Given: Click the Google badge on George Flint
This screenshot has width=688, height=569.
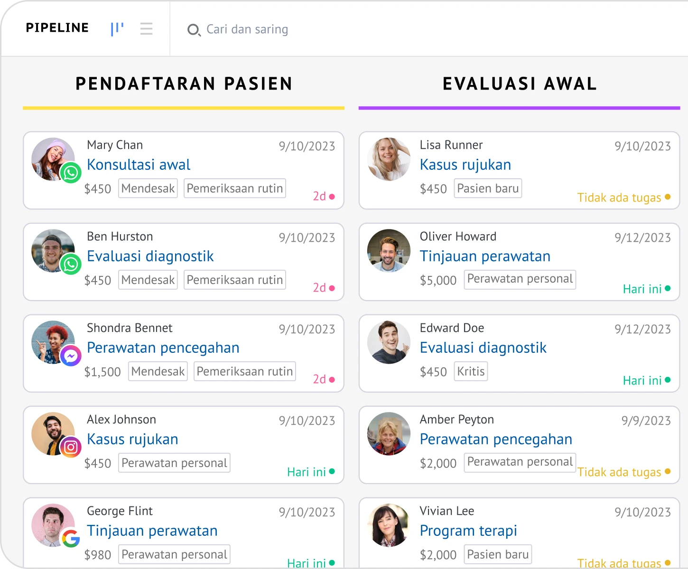Looking at the screenshot, I should click(x=71, y=538).
